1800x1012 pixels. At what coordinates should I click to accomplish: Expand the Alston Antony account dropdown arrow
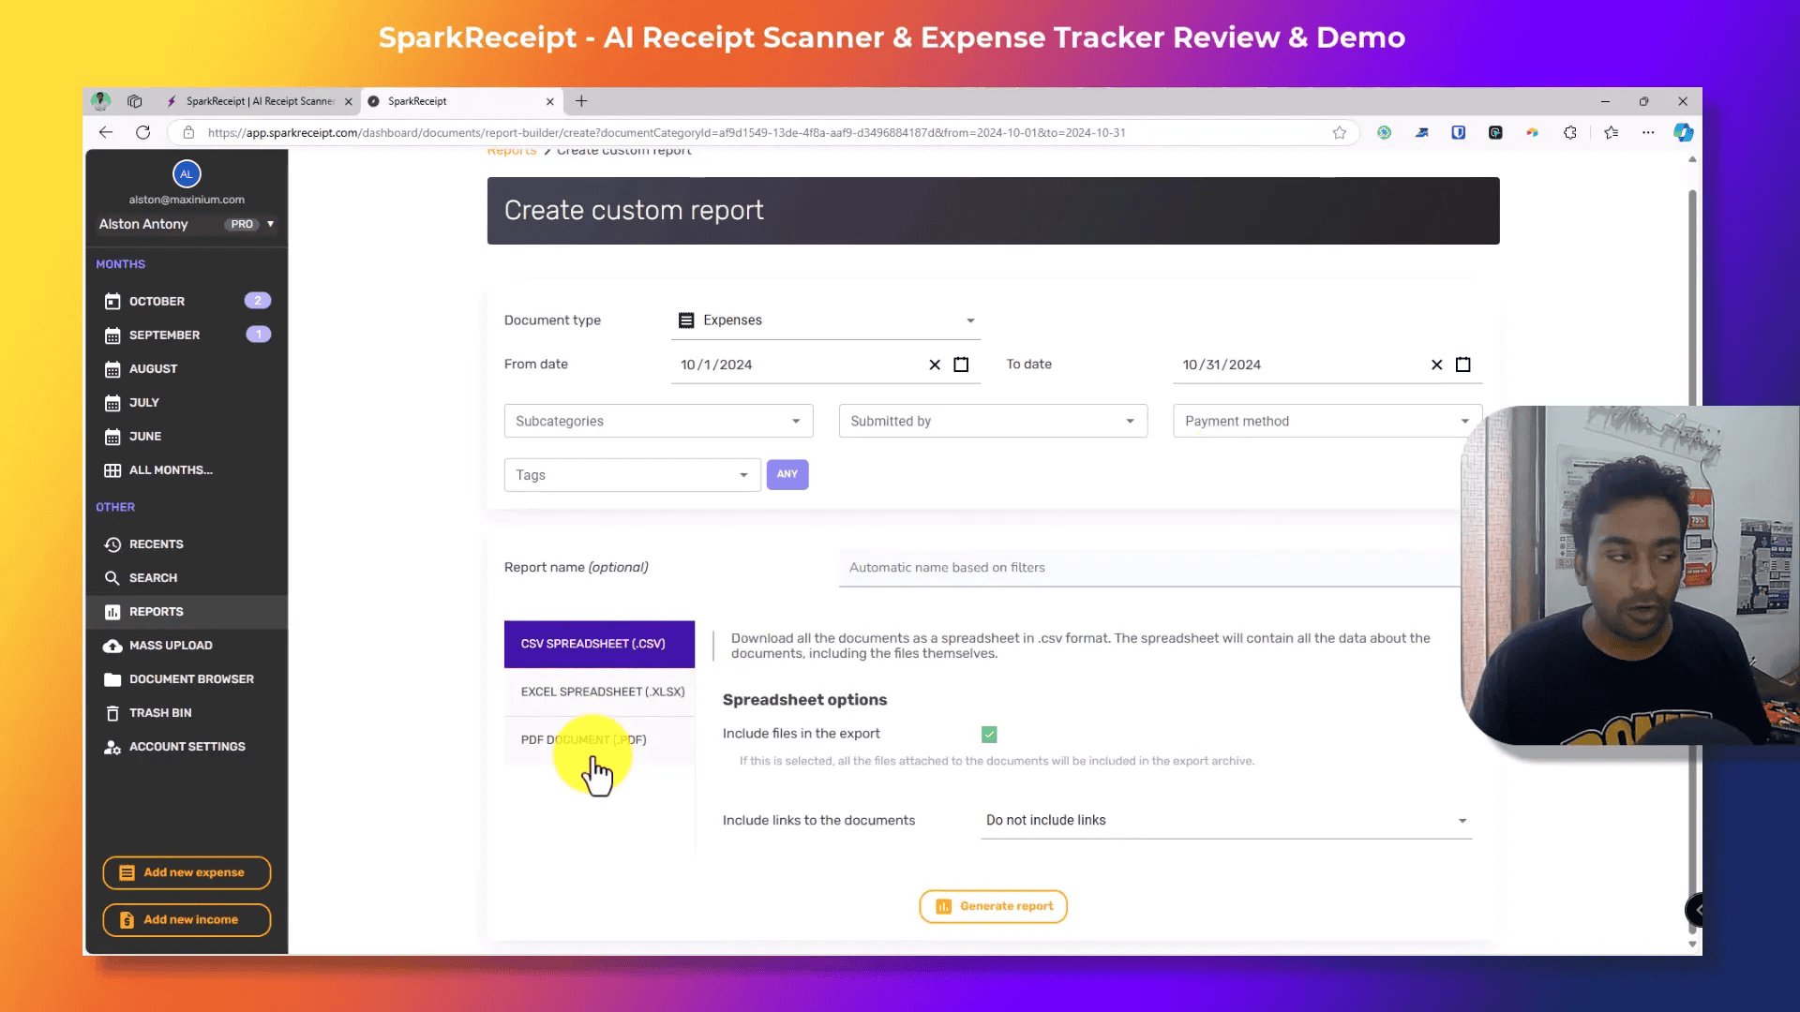pyautogui.click(x=270, y=224)
